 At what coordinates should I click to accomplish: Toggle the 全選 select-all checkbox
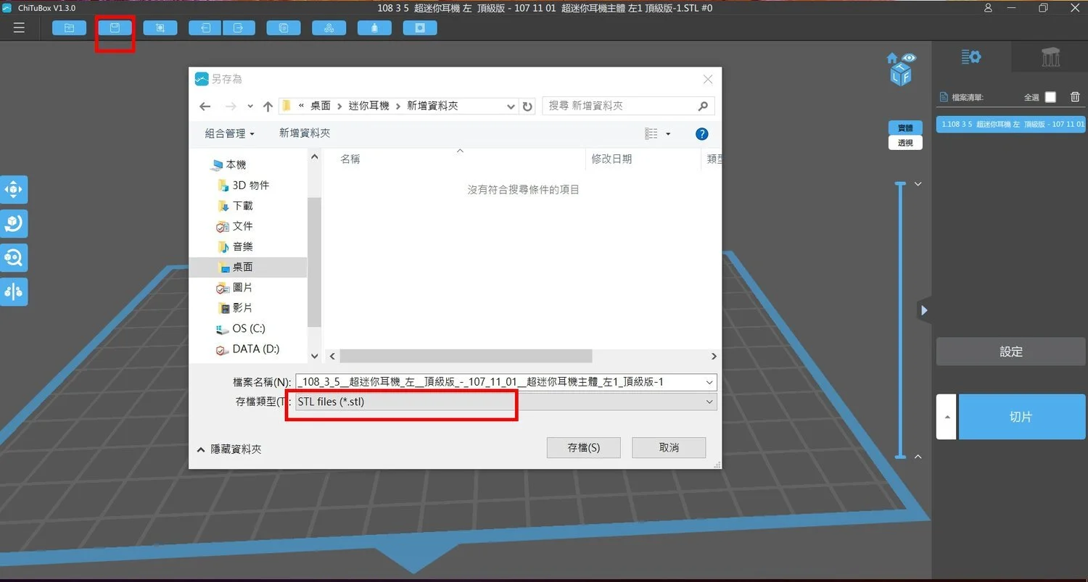1050,97
